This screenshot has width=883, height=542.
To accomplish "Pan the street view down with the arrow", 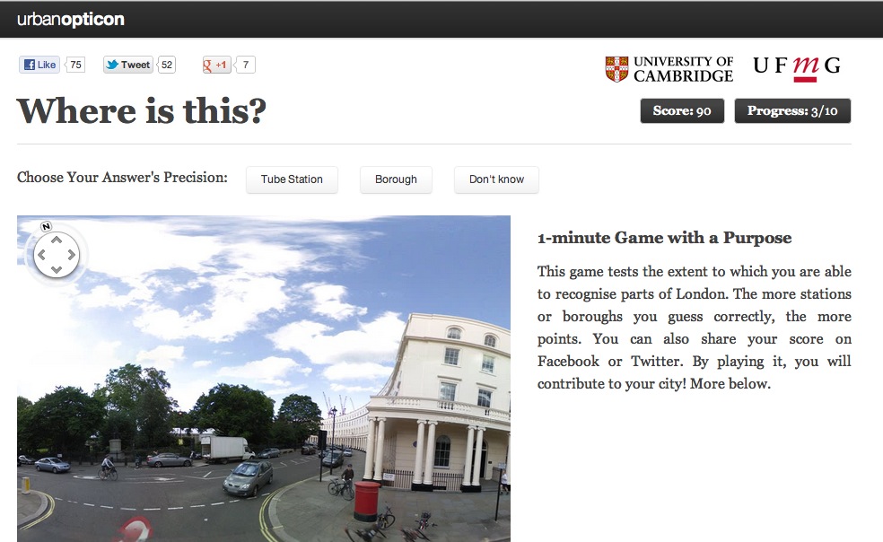I will [x=57, y=269].
